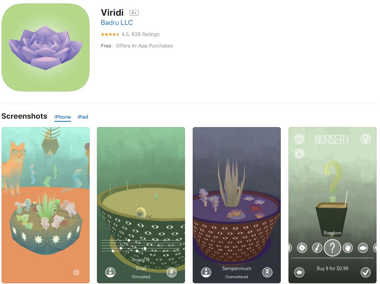Open the Badru LLC developer link
Viewport: 380px width, 284px height.
[x=117, y=23]
